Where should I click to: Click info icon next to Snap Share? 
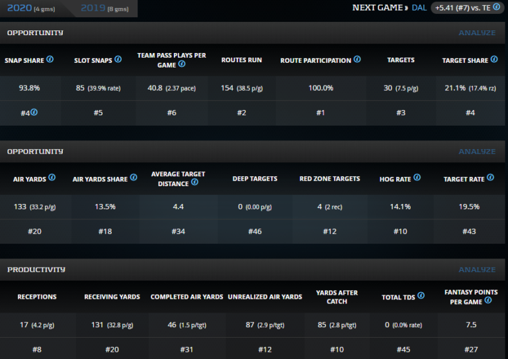pyautogui.click(x=50, y=60)
